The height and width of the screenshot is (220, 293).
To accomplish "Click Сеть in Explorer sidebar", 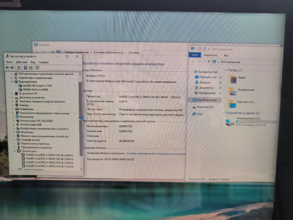I will (199, 114).
